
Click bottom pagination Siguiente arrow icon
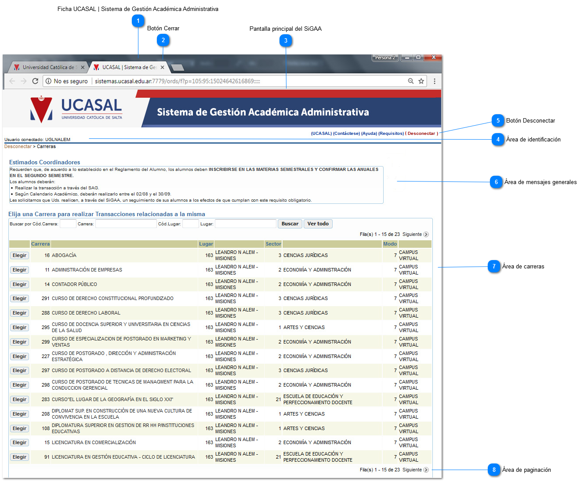click(x=426, y=470)
